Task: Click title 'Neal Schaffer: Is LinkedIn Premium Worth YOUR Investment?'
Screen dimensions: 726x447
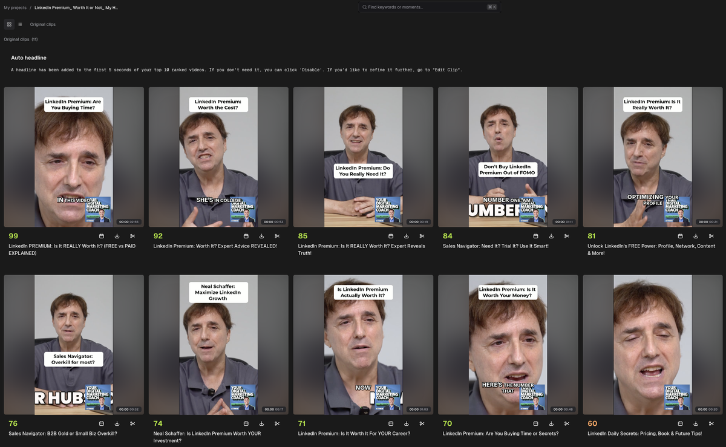Action: [207, 437]
